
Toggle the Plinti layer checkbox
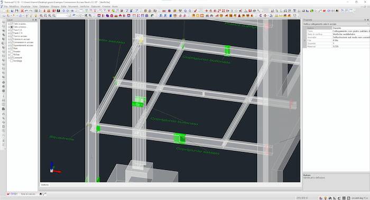pyautogui.click(x=12, y=49)
